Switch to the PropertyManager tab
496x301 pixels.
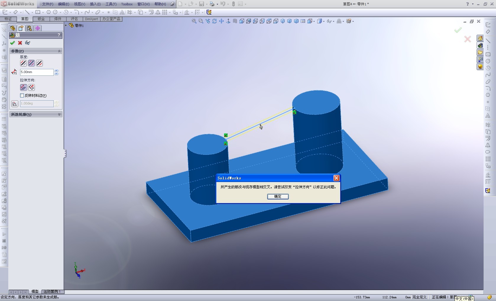[21, 28]
